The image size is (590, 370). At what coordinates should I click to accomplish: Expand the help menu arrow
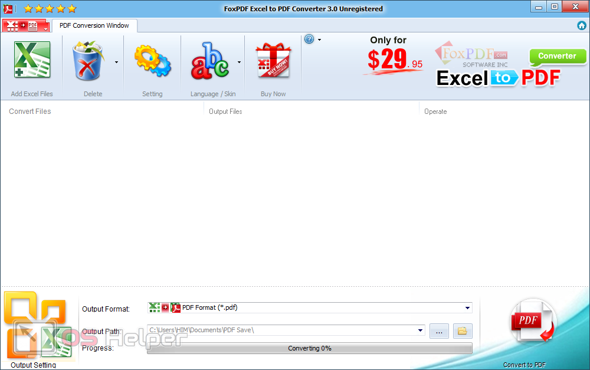tap(319, 40)
